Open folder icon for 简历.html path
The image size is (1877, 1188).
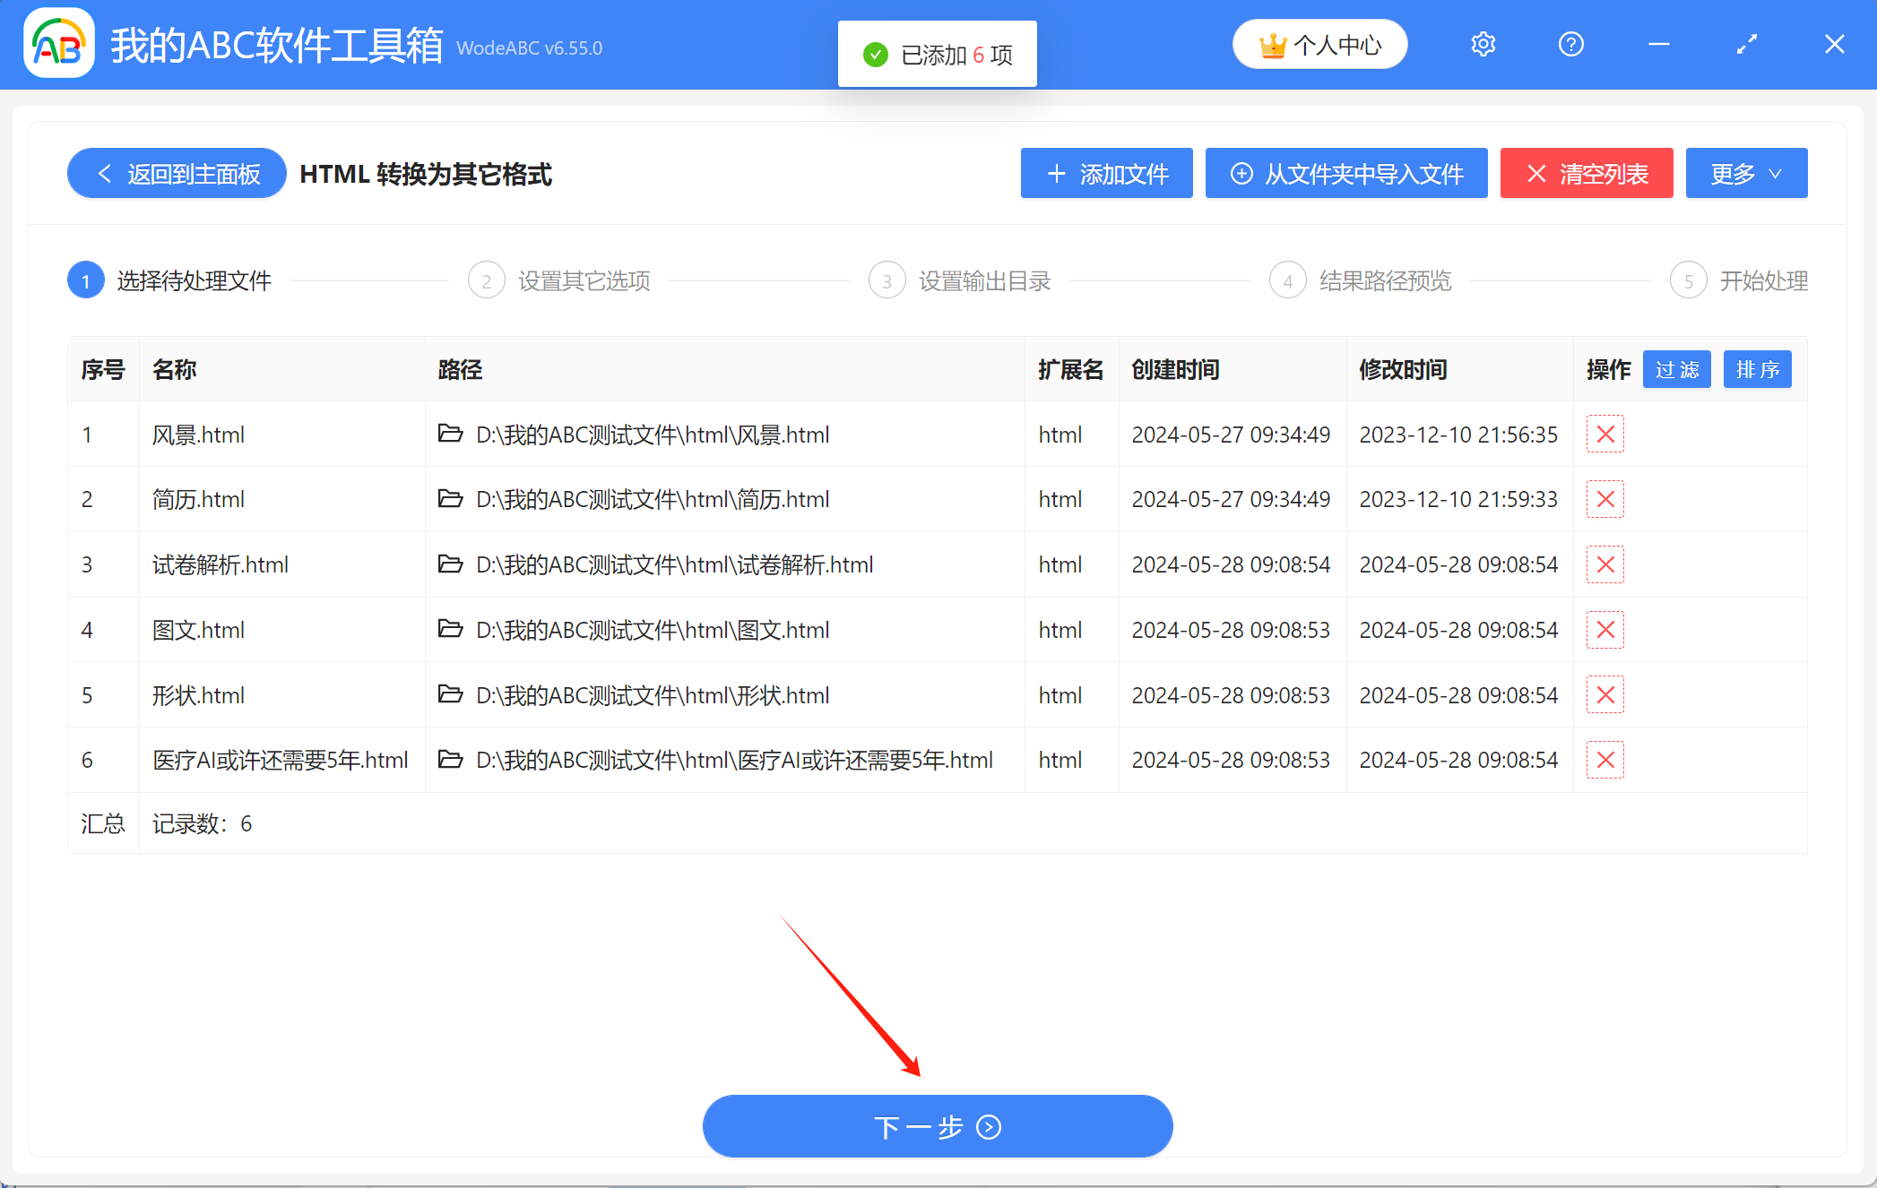(x=450, y=499)
